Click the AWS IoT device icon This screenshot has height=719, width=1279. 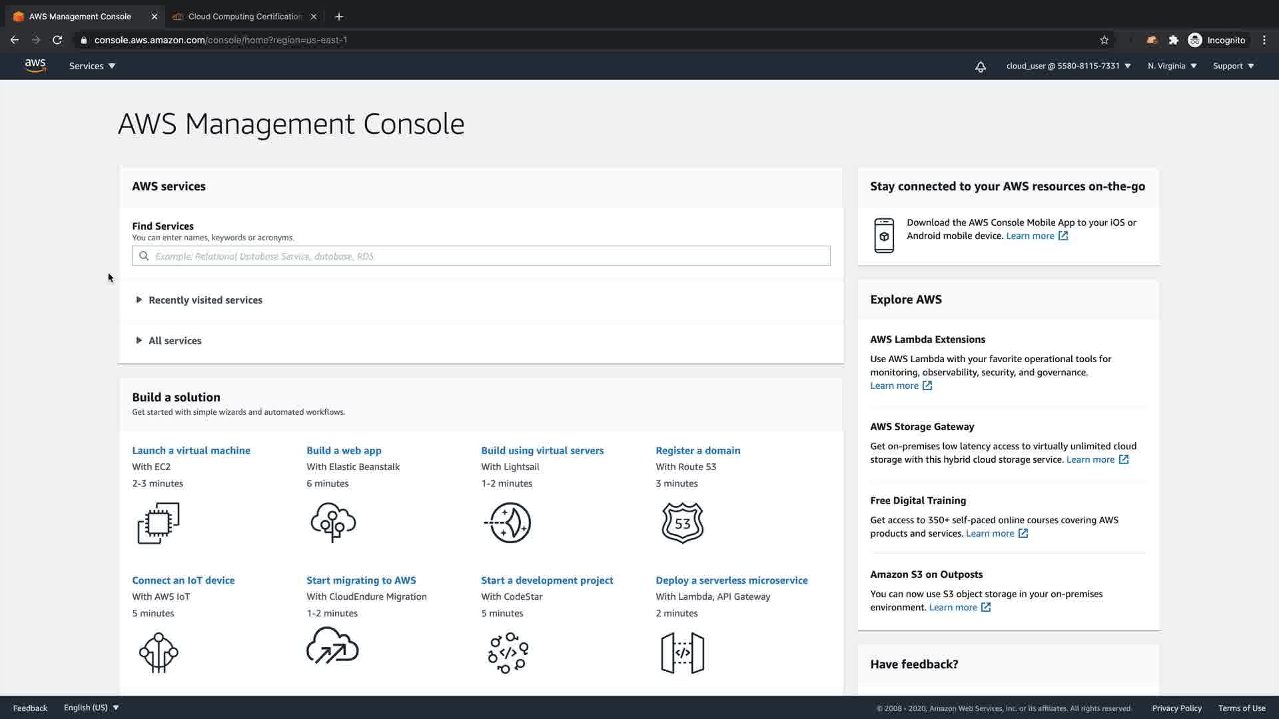point(159,652)
